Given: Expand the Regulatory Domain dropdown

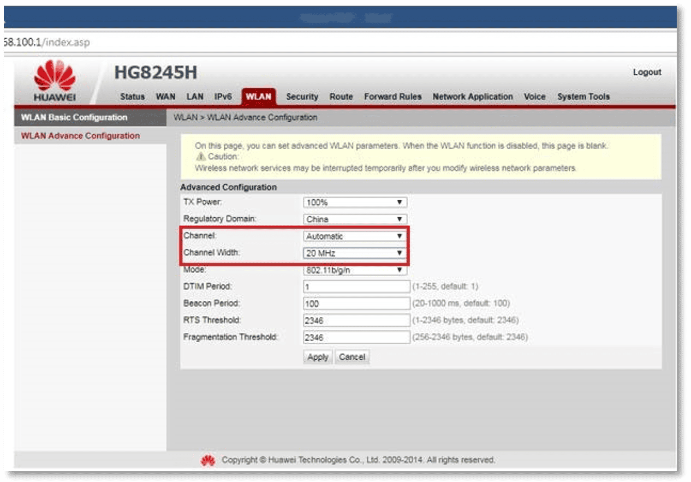Looking at the screenshot, I should point(355,219).
